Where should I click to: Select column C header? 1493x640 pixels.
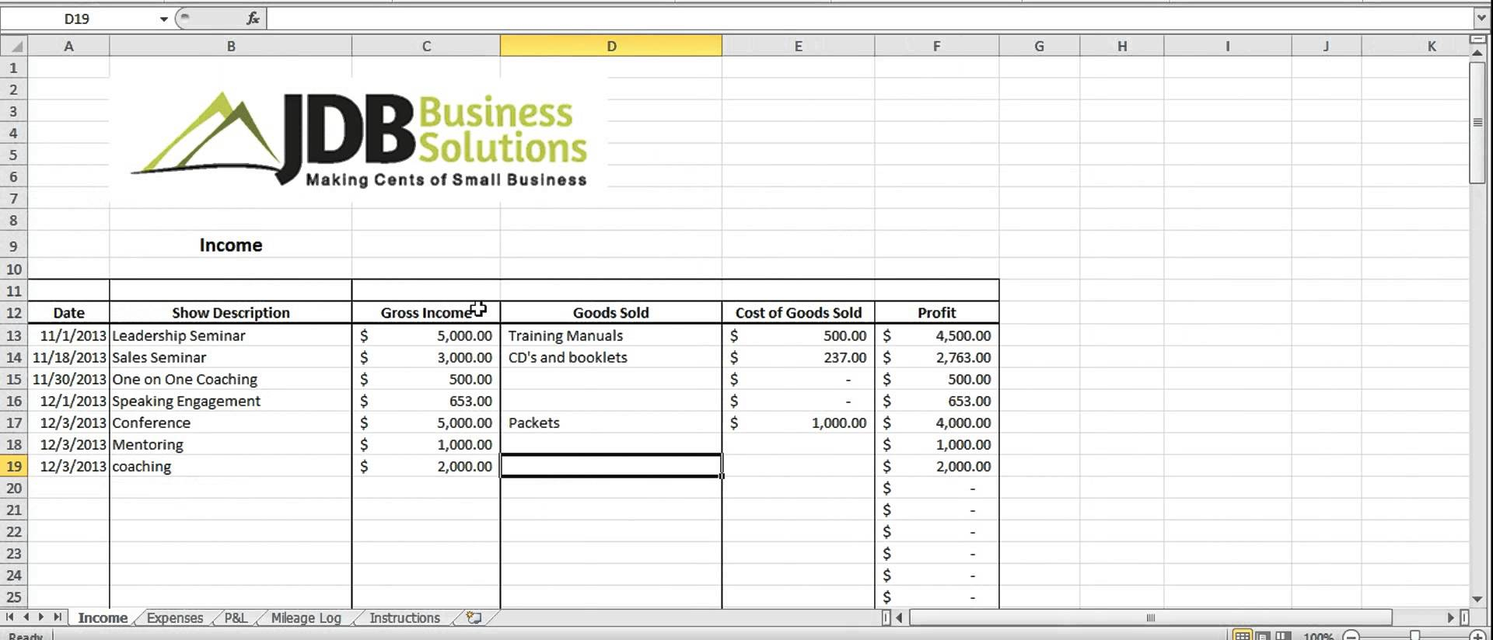[x=426, y=46]
